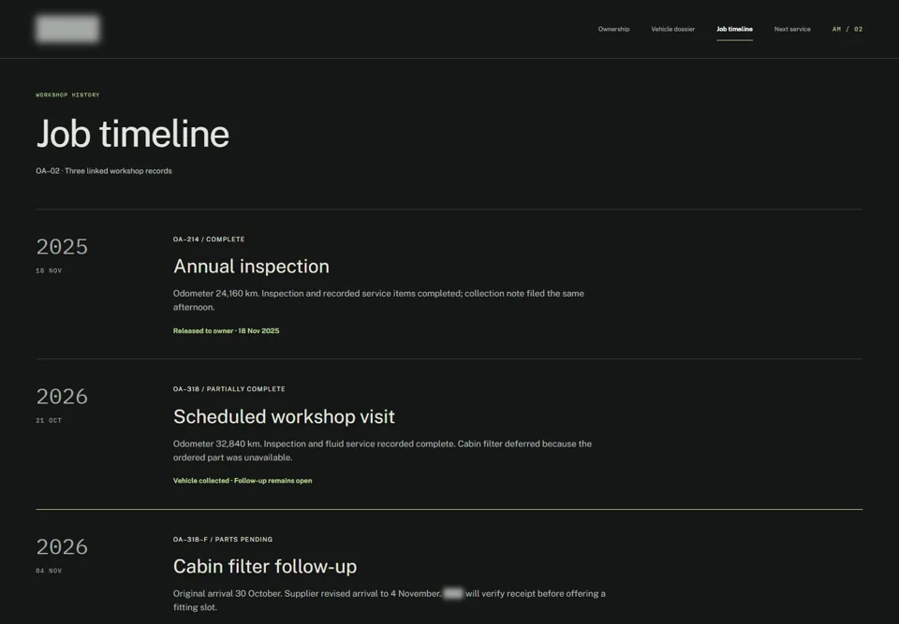Click OA-318-F / PARTS PENDING label
The image size is (899, 624).
pos(223,539)
